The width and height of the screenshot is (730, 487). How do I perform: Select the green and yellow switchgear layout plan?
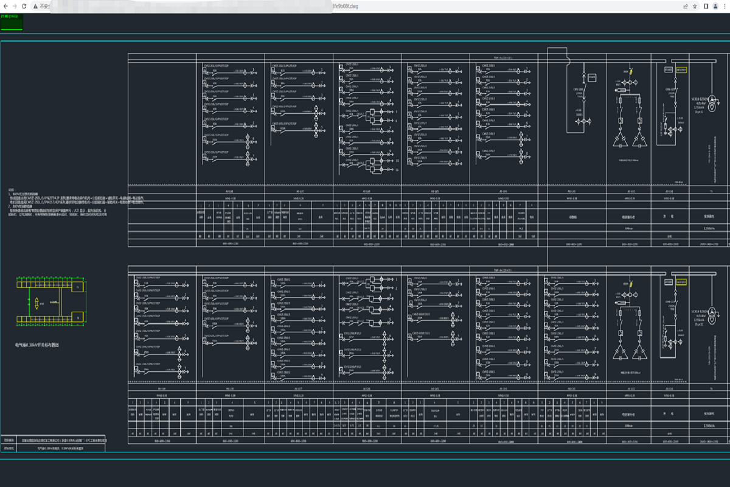pyautogui.click(x=50, y=302)
